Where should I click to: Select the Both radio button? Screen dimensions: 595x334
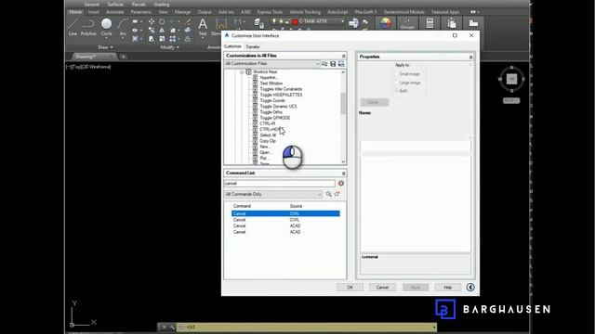point(397,91)
